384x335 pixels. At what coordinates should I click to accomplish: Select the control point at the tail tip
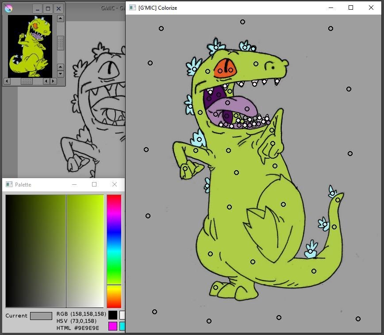(x=338, y=200)
